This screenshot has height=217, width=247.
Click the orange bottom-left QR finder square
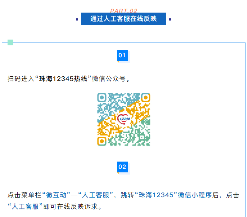(x=102, y=140)
